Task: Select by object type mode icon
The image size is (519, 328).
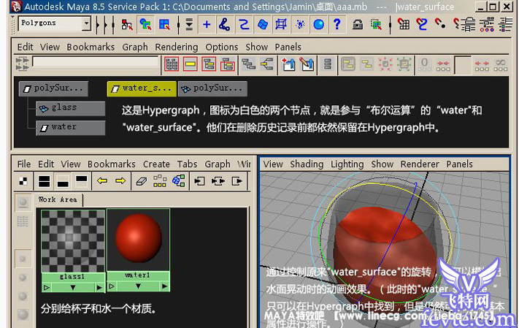Action: 145,24
